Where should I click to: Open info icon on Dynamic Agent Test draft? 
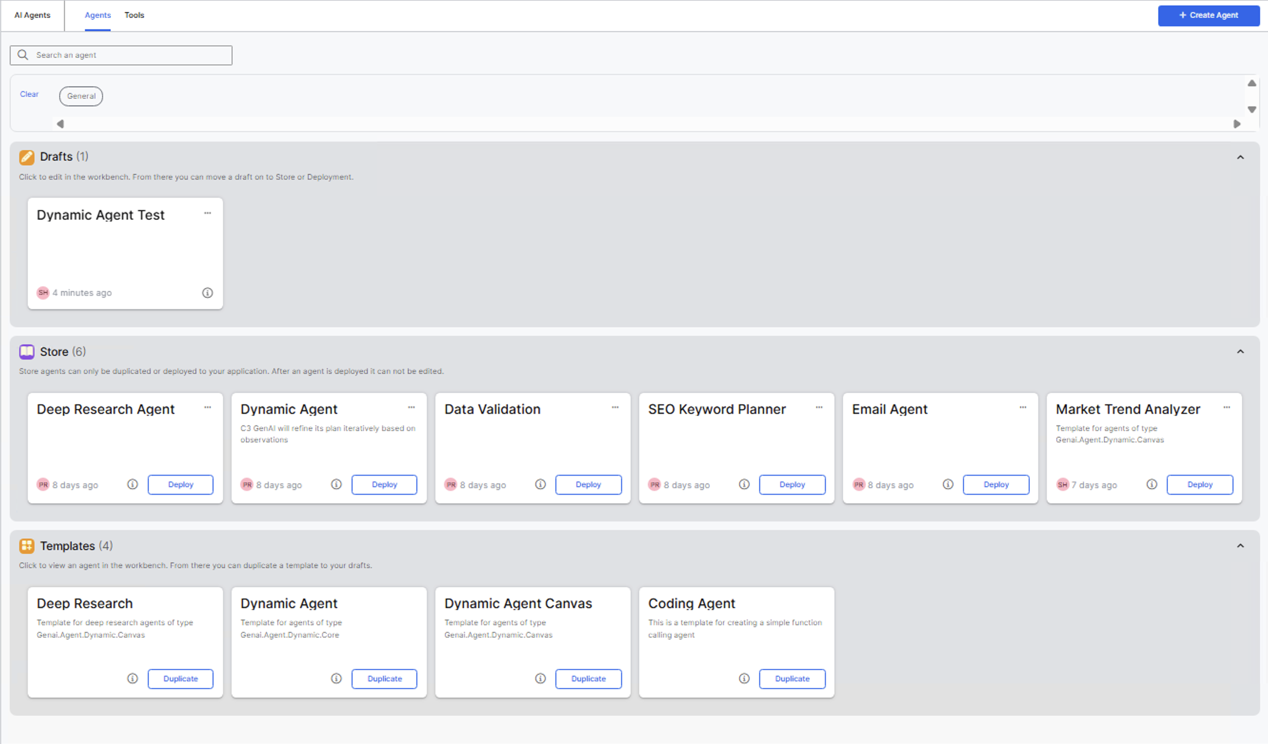(x=207, y=293)
